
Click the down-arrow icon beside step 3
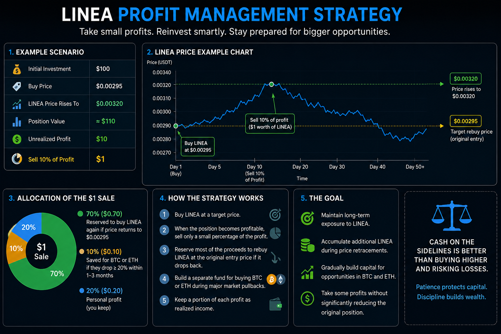(276, 258)
